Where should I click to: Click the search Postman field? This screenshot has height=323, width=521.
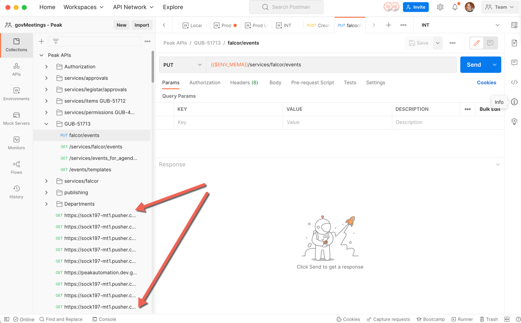point(286,7)
